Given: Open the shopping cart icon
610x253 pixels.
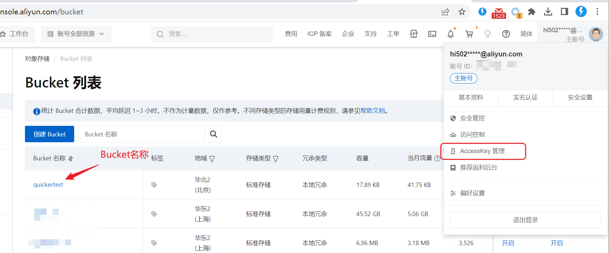Looking at the screenshot, I should pyautogui.click(x=469, y=34).
